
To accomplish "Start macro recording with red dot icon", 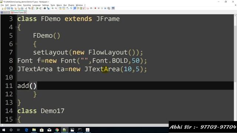I will pyautogui.click(x=95, y=8).
